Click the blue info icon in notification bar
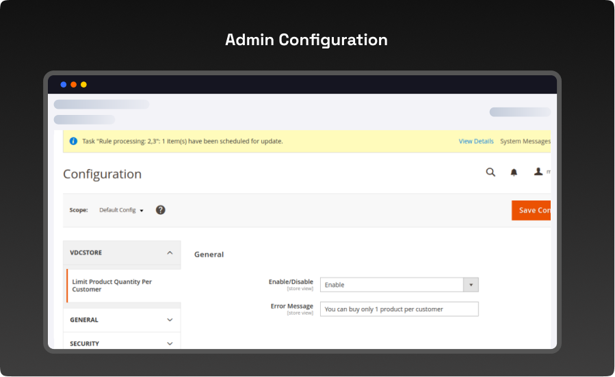Image resolution: width=615 pixels, height=377 pixels. point(73,141)
